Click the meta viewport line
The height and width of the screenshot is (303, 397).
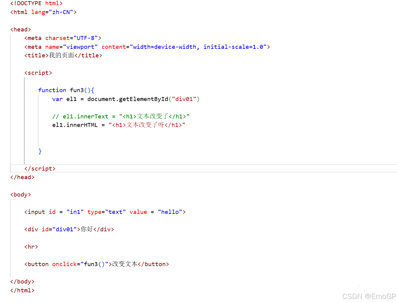click(x=147, y=47)
